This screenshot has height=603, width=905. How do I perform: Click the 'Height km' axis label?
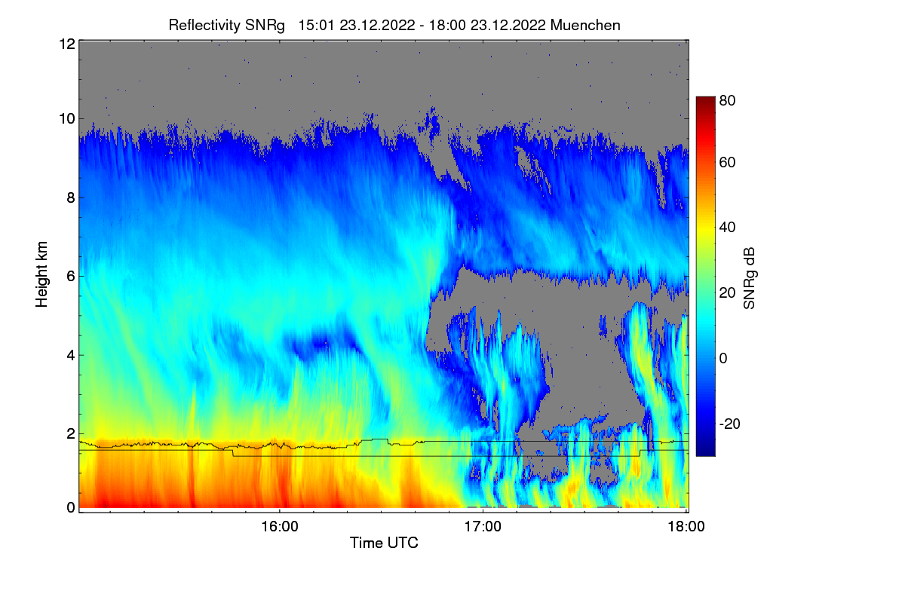(x=43, y=274)
